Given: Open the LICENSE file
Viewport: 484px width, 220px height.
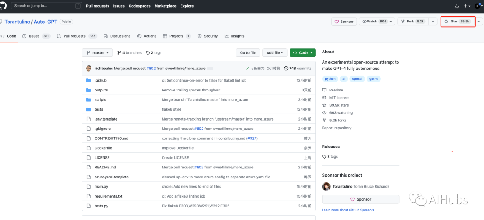Looking at the screenshot, I should (102, 158).
